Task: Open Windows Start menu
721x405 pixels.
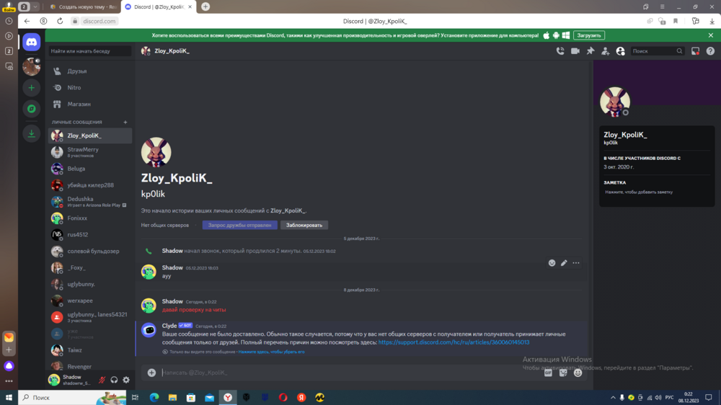Action: 9,398
